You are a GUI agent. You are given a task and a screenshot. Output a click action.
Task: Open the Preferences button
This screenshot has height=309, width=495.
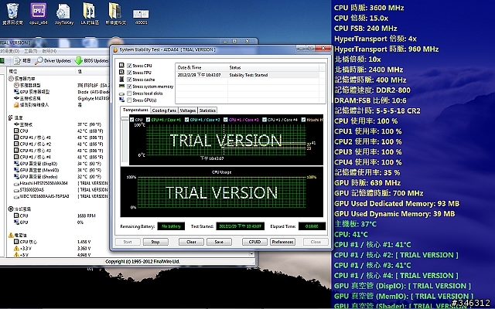(x=282, y=242)
